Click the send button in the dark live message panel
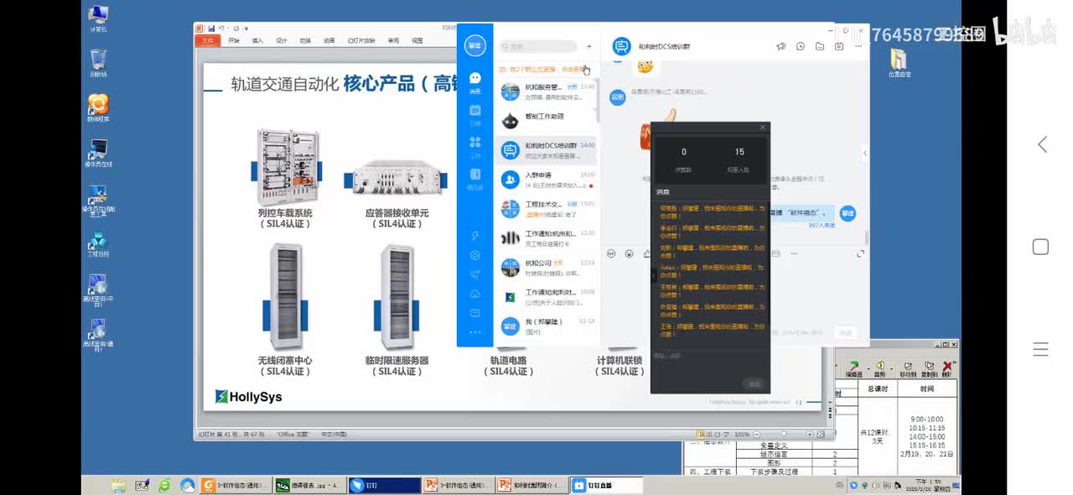Viewport: 1073px width, 495px height. point(754,383)
